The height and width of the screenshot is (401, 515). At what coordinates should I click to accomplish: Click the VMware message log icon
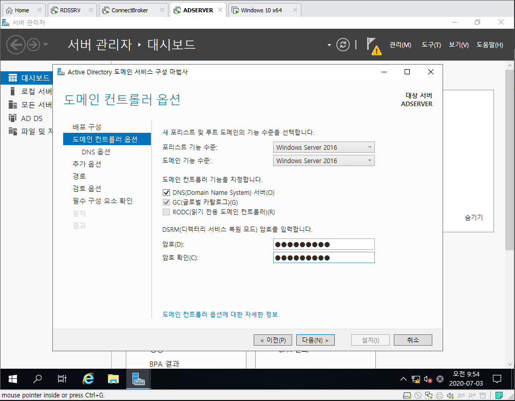click(499, 395)
